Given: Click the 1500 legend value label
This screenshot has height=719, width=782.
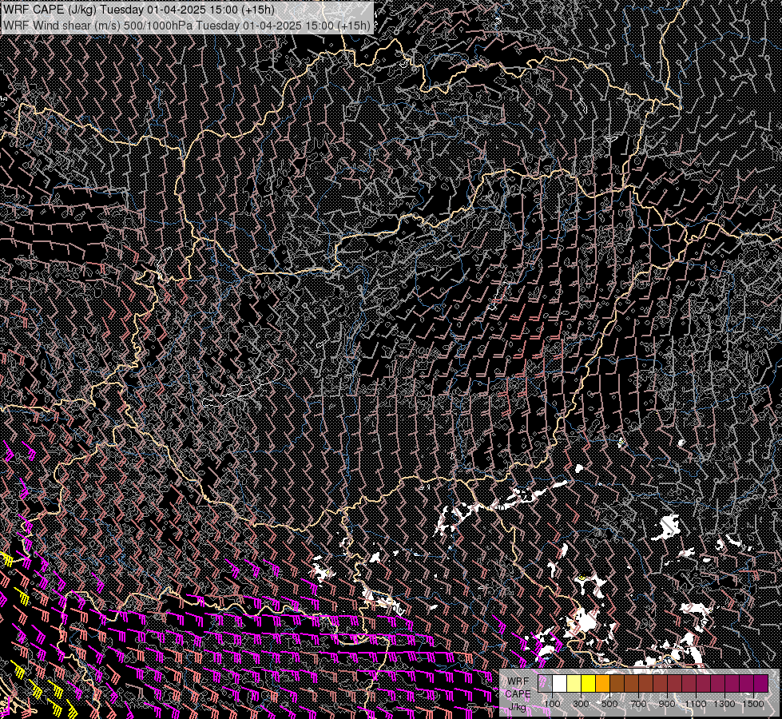Looking at the screenshot, I should click(753, 704).
